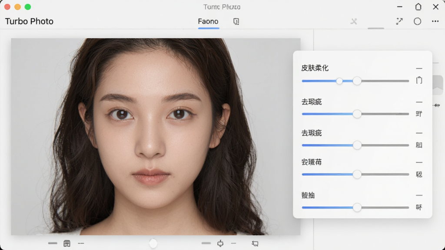Open the three-dots more menu
The height and width of the screenshot is (250, 445).
coord(435,21)
